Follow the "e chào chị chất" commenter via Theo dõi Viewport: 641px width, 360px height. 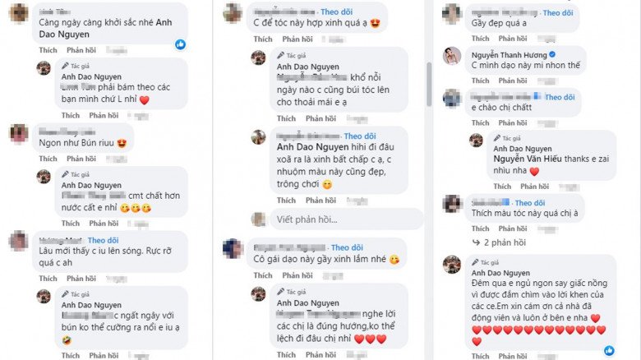point(560,97)
